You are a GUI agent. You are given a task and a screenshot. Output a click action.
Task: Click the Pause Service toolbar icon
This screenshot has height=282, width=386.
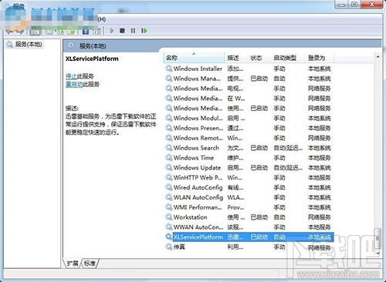(133, 31)
